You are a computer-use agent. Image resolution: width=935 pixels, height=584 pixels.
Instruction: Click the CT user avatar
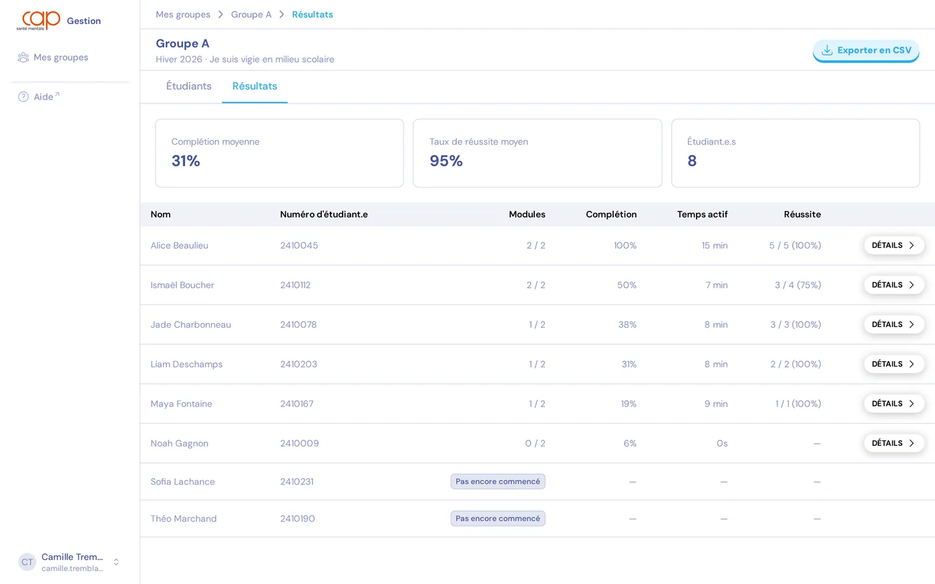click(x=27, y=562)
